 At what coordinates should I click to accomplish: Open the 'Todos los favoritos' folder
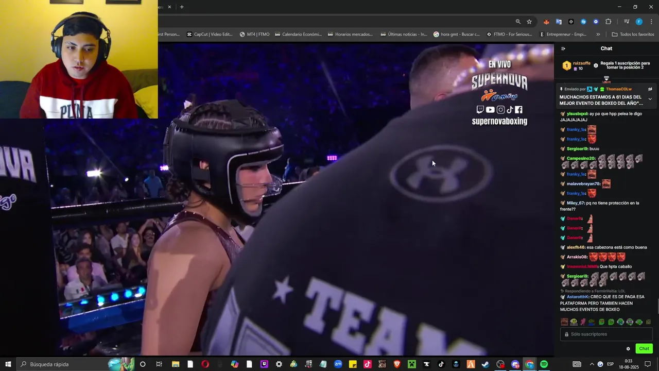click(633, 35)
